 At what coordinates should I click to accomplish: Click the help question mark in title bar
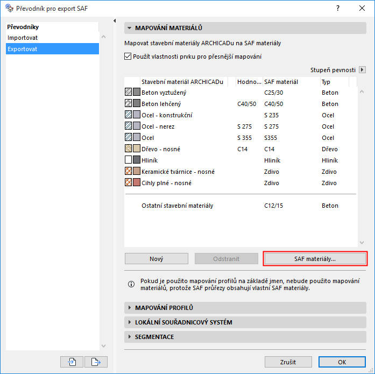coord(338,9)
